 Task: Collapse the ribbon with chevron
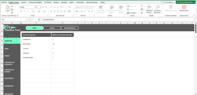194,15
